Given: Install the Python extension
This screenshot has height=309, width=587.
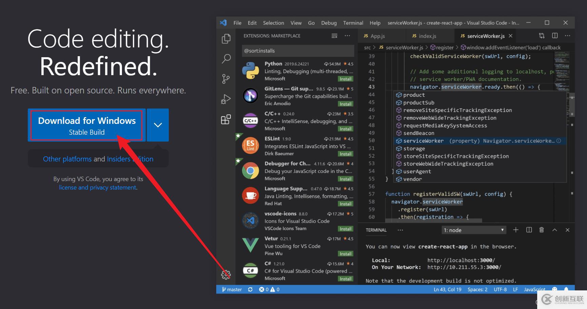Looking at the screenshot, I should pyautogui.click(x=345, y=79).
